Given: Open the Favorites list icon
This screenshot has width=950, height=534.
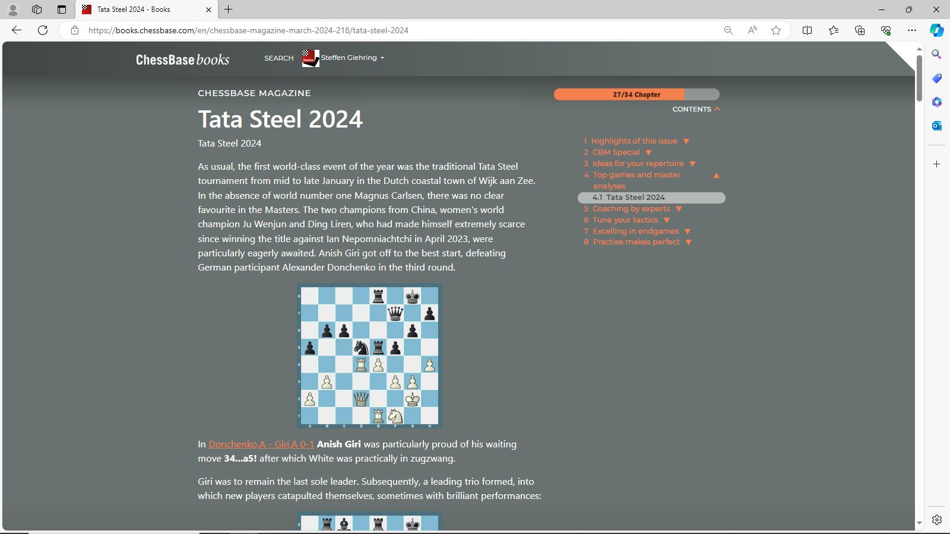Looking at the screenshot, I should pos(834,30).
